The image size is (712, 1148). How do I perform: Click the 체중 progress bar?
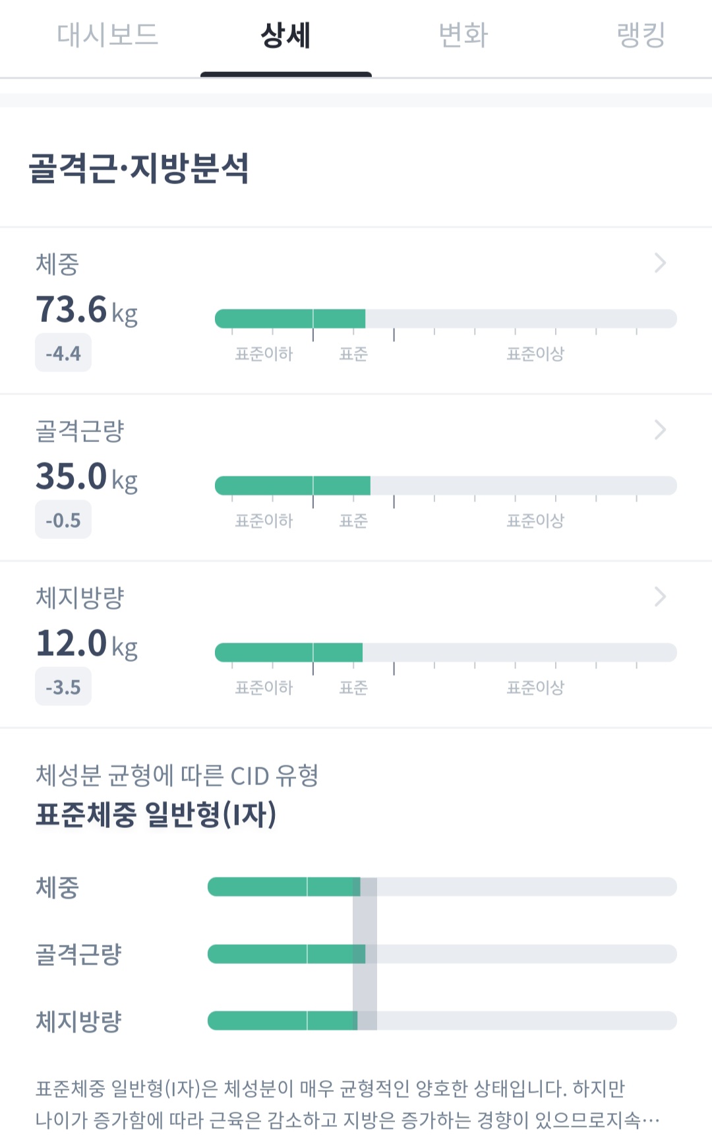pos(446,319)
